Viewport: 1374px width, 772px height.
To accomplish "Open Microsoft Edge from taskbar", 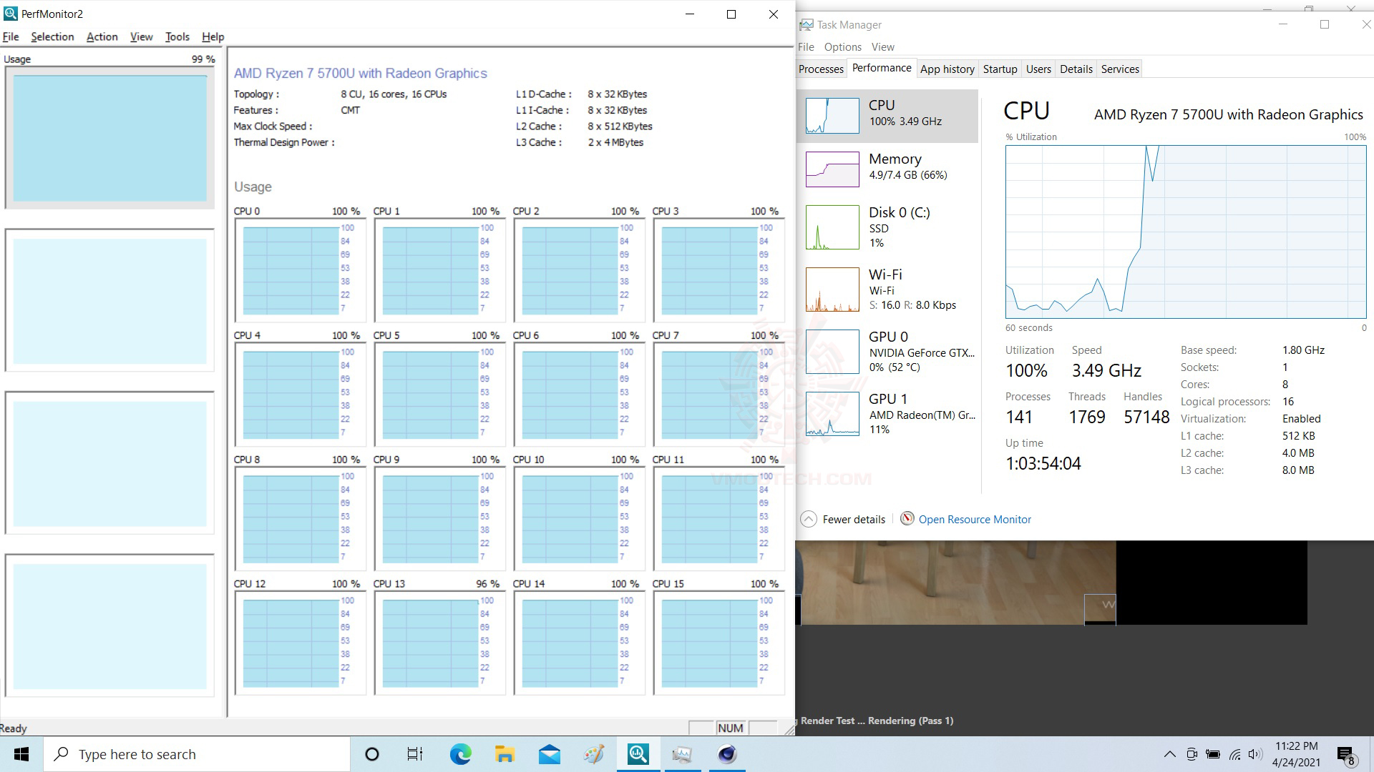I will coord(460,754).
